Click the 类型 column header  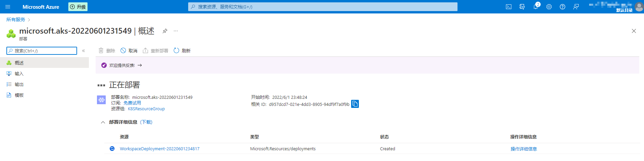[x=255, y=137]
